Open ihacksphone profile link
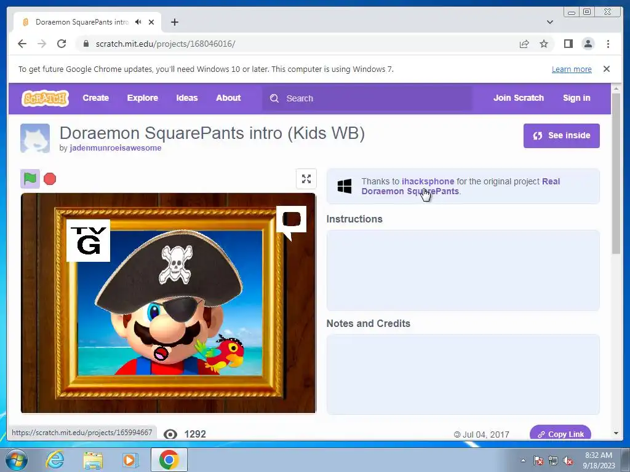 pos(428,181)
